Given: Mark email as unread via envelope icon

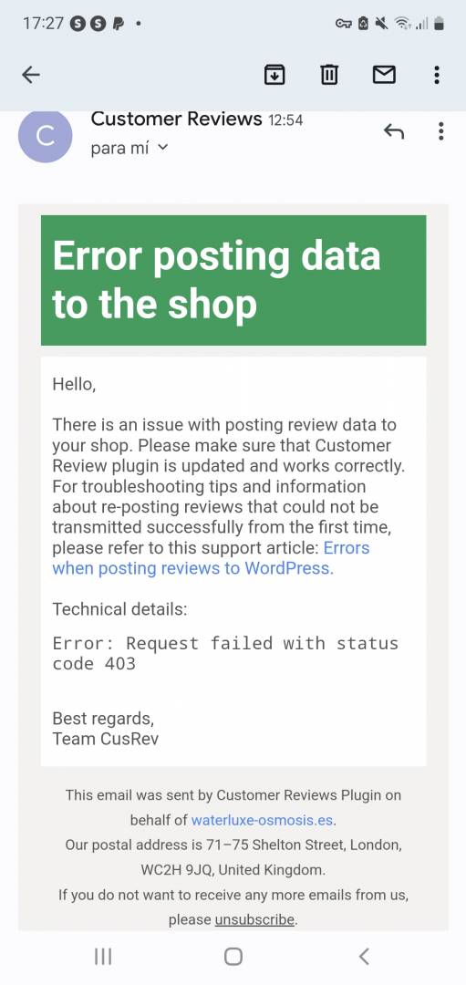Looking at the screenshot, I should coord(384,76).
